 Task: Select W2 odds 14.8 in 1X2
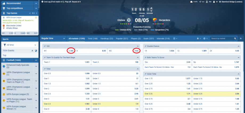point(124,51)
